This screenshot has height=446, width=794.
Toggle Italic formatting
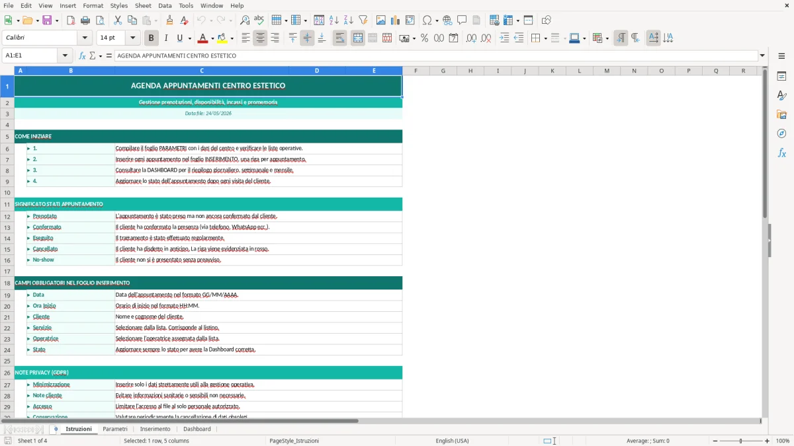pyautogui.click(x=166, y=38)
